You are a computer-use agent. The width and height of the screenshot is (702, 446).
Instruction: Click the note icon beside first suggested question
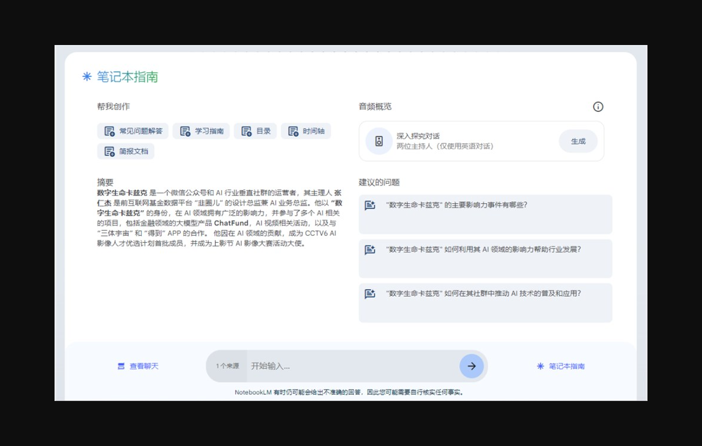(370, 204)
